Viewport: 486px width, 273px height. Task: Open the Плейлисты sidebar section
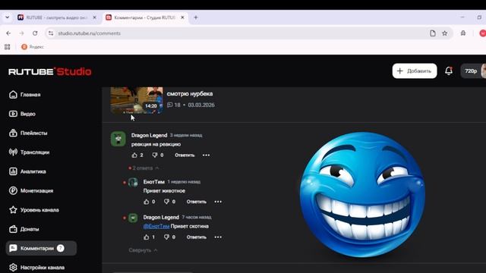click(x=28, y=133)
